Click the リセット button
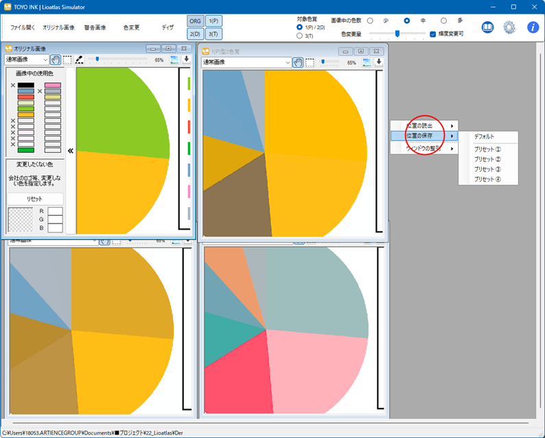 point(34,199)
